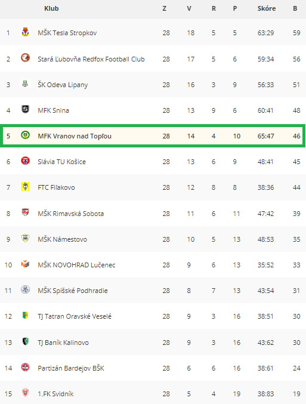Viewport: 306px width, 404px height.
Task: Click the 1.FK Svidník club crest
Action: pyautogui.click(x=25, y=393)
